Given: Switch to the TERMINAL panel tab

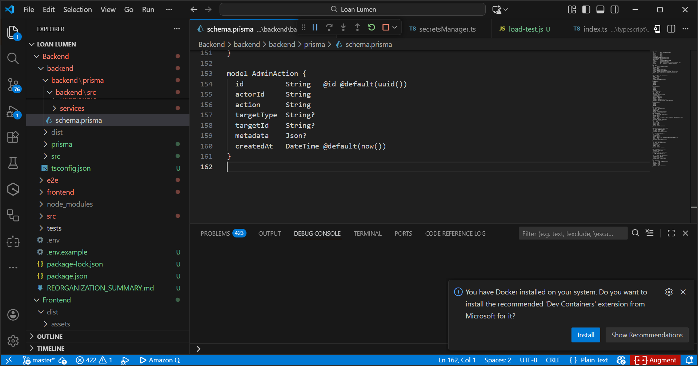Looking at the screenshot, I should [x=367, y=233].
